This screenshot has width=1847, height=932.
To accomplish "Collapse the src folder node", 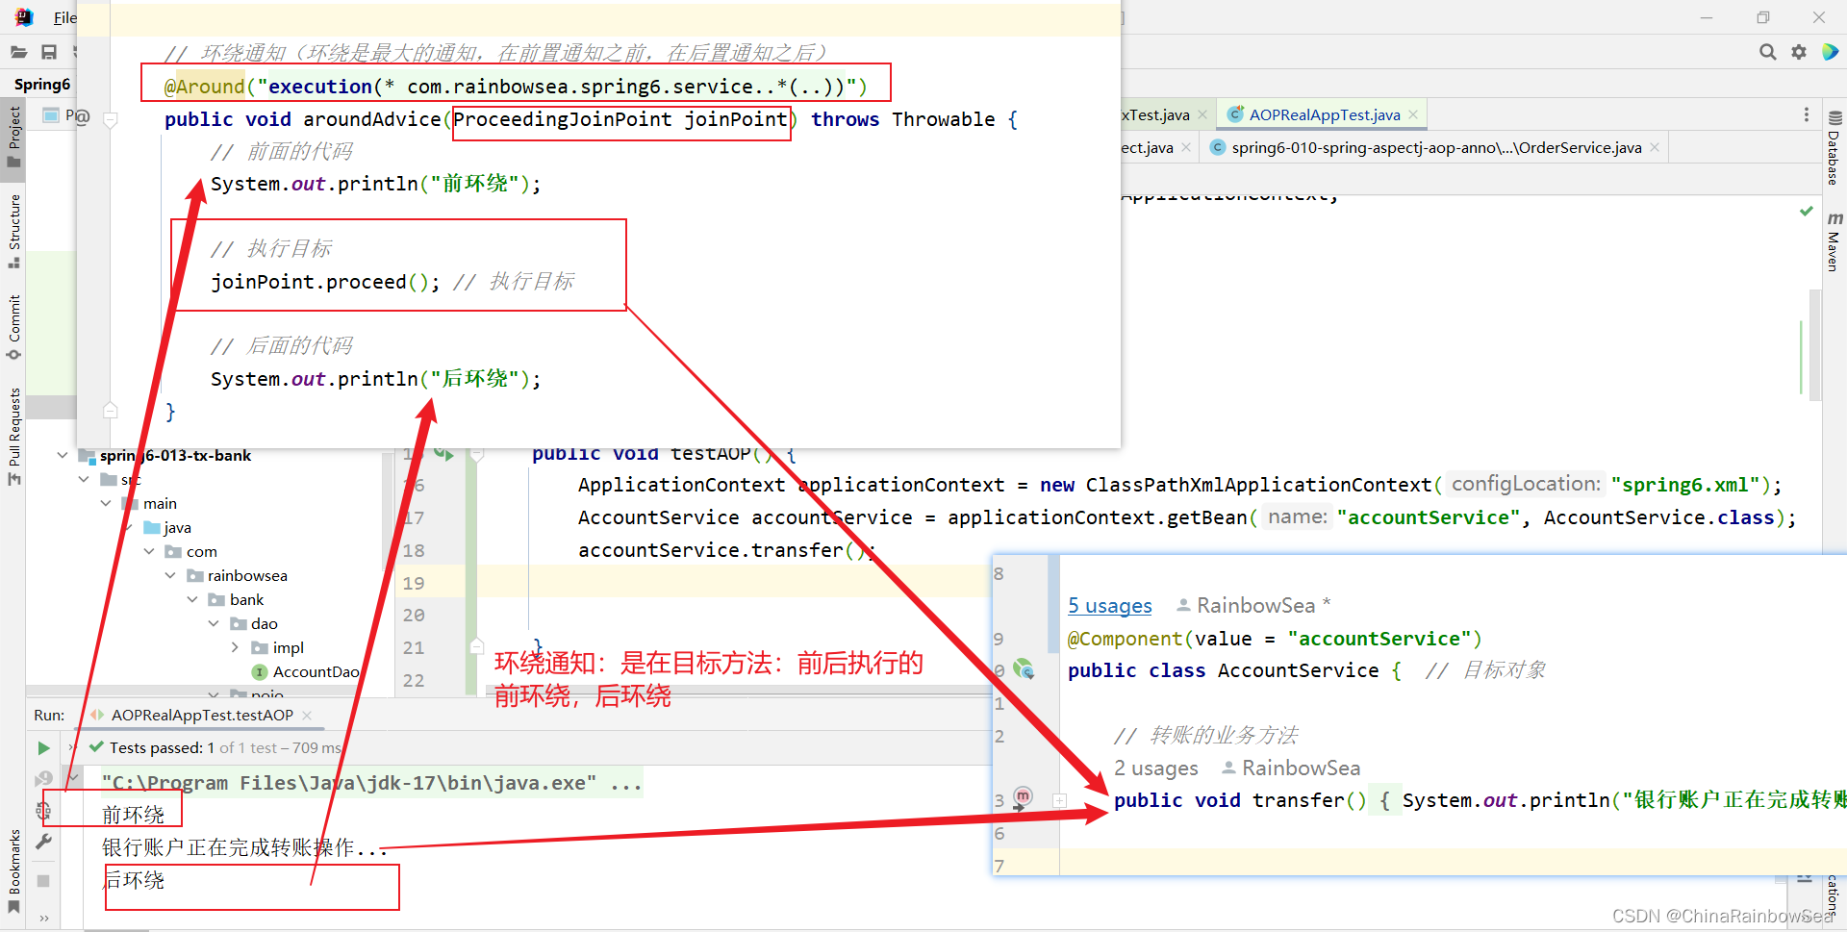I will [84, 479].
